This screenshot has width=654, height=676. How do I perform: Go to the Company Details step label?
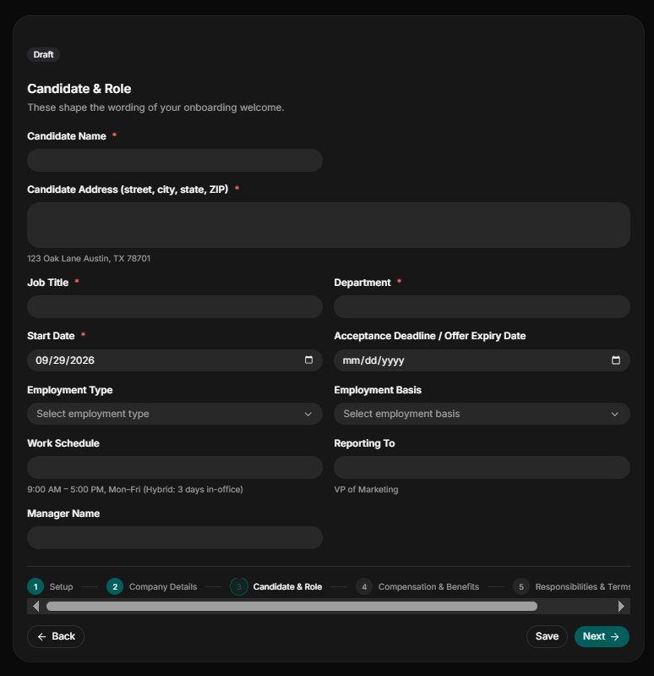[163, 587]
